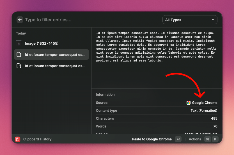Click the Return key icon

coord(178,139)
